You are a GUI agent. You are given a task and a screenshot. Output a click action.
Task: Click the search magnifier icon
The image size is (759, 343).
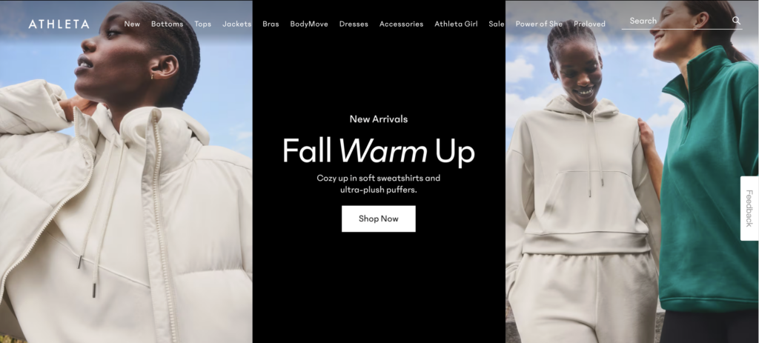point(736,20)
